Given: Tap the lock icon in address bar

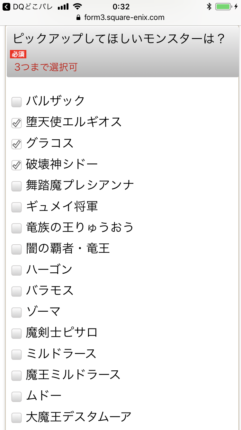Looking at the screenshot, I should click(x=78, y=17).
